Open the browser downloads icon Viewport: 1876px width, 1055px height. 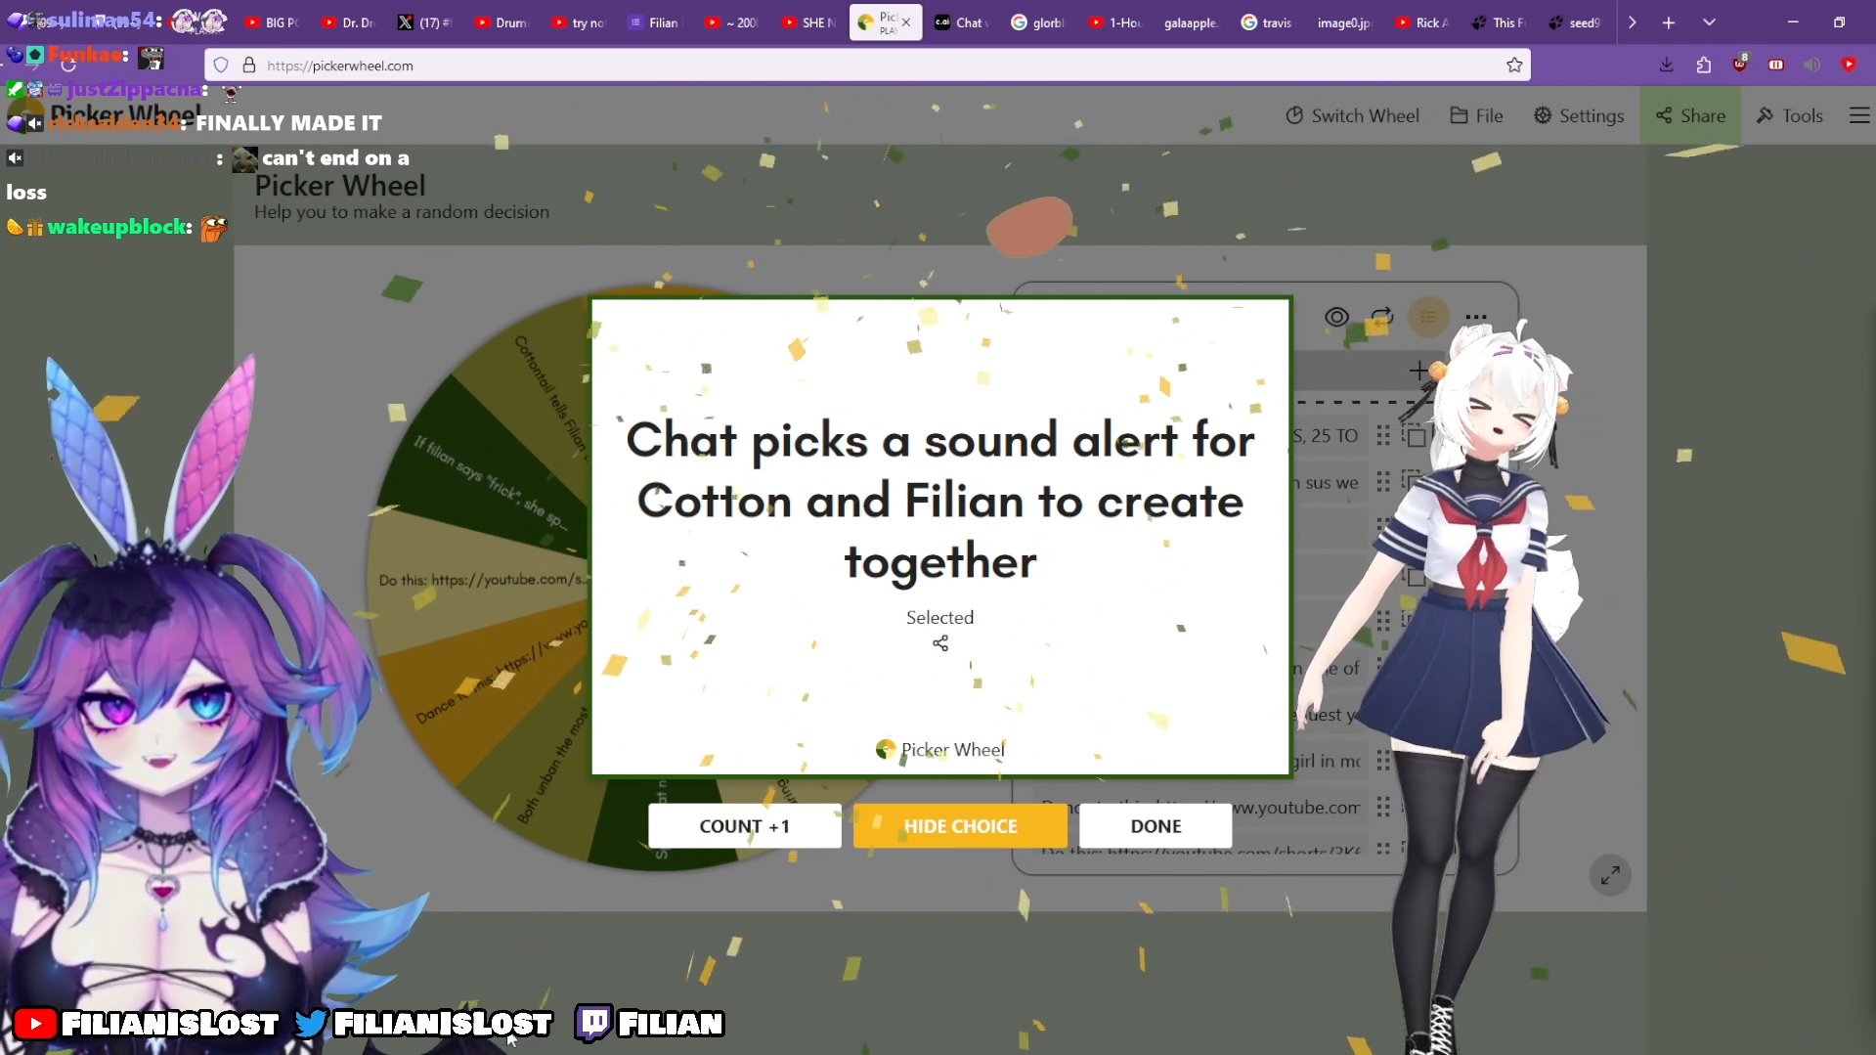1666,65
